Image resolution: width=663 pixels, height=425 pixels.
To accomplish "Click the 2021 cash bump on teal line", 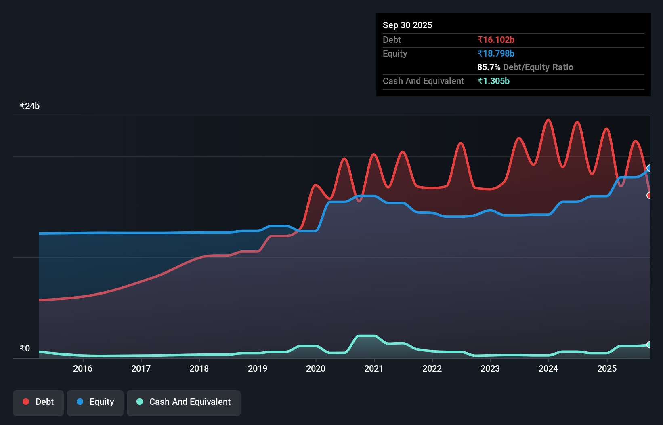I will click(366, 336).
